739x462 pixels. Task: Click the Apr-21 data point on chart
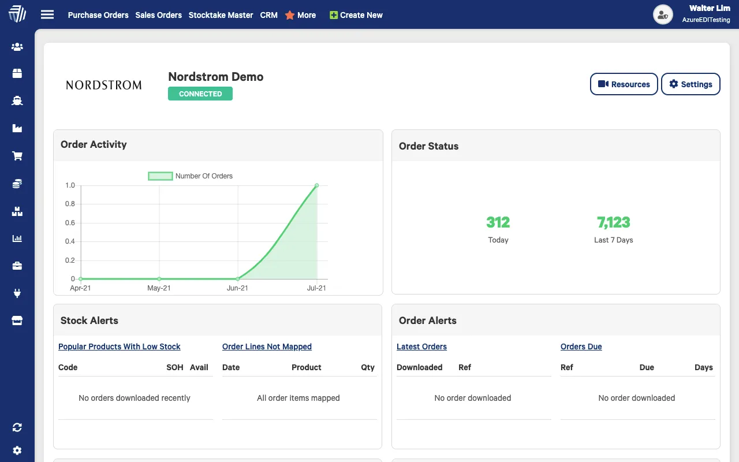(81, 279)
